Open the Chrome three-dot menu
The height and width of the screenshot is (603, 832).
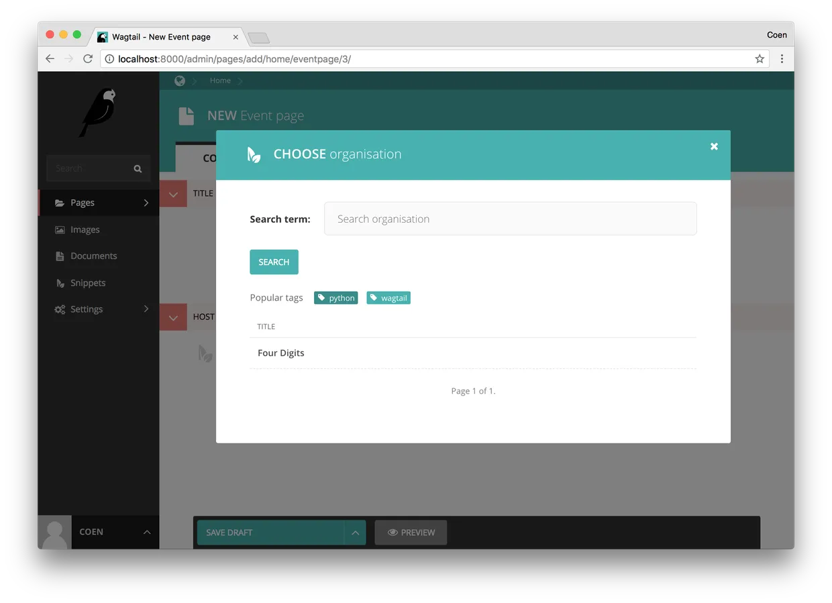click(x=782, y=58)
